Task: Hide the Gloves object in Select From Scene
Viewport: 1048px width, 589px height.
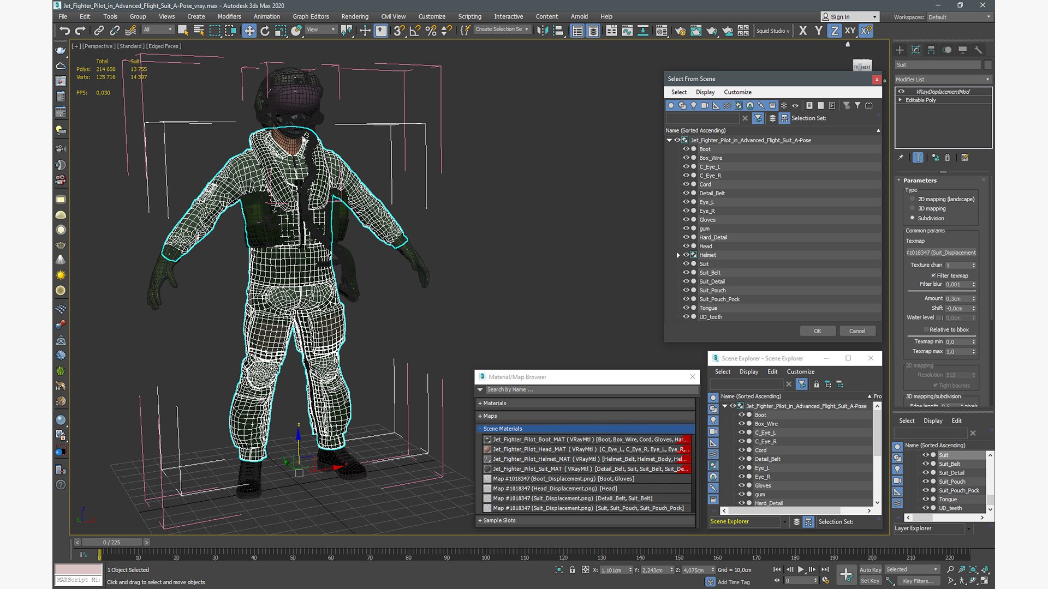Action: coord(687,219)
